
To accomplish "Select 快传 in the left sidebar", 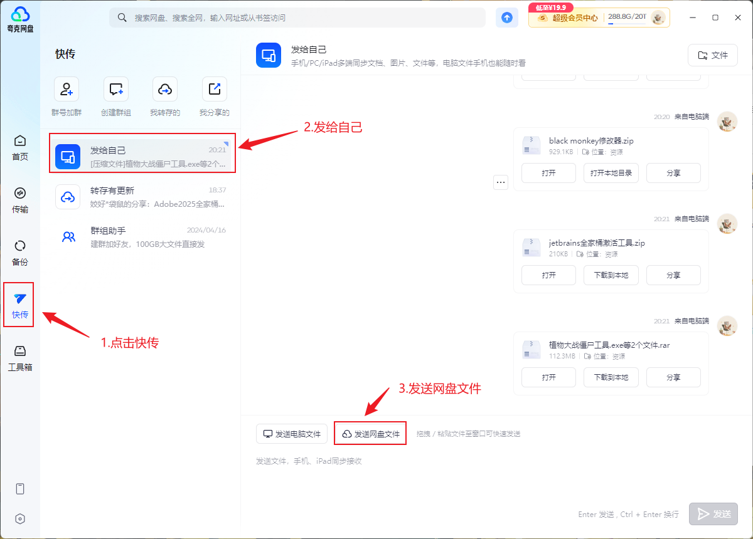I will tap(20, 305).
